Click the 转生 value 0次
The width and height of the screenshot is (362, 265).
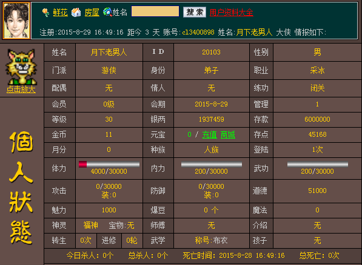coord(85,241)
